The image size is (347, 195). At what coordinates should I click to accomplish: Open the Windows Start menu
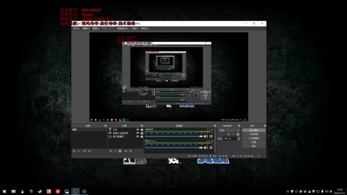tap(4, 192)
